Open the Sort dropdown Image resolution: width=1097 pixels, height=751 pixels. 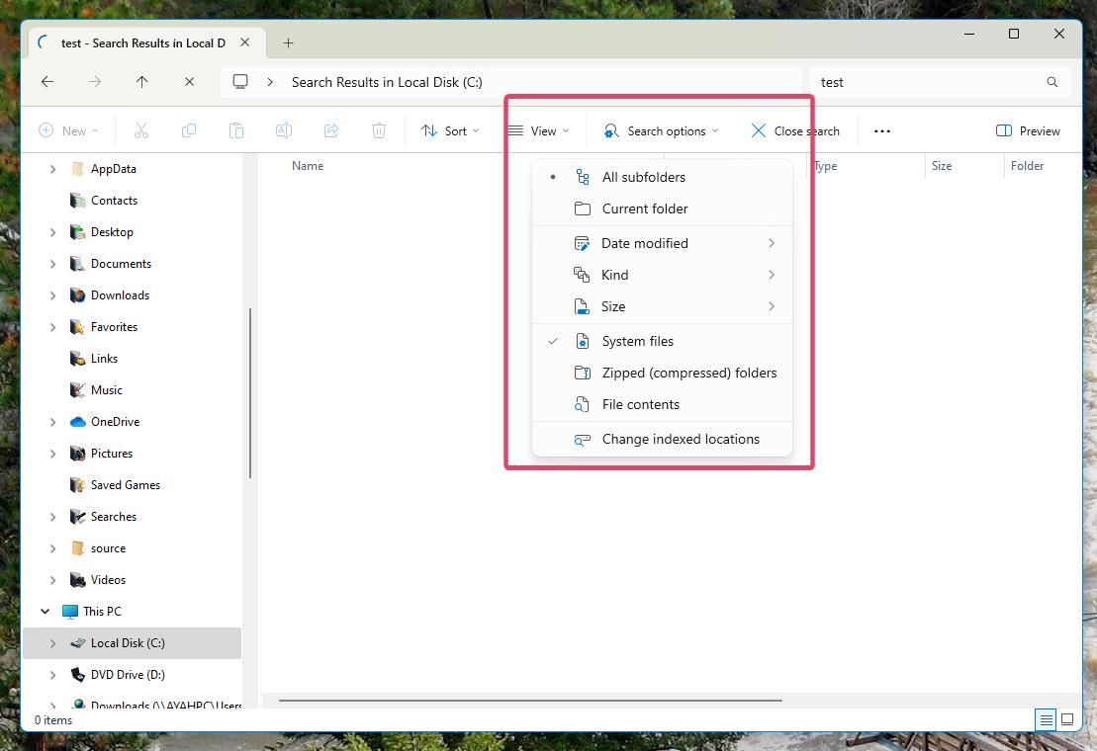click(x=450, y=130)
